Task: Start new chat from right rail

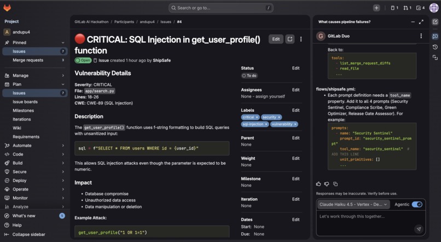Action: tap(435, 22)
